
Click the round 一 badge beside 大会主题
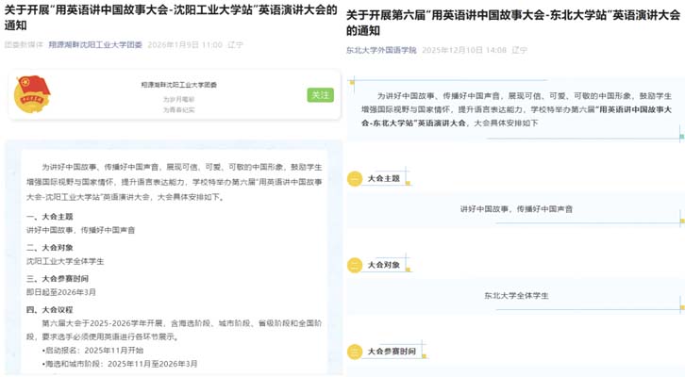(355, 178)
